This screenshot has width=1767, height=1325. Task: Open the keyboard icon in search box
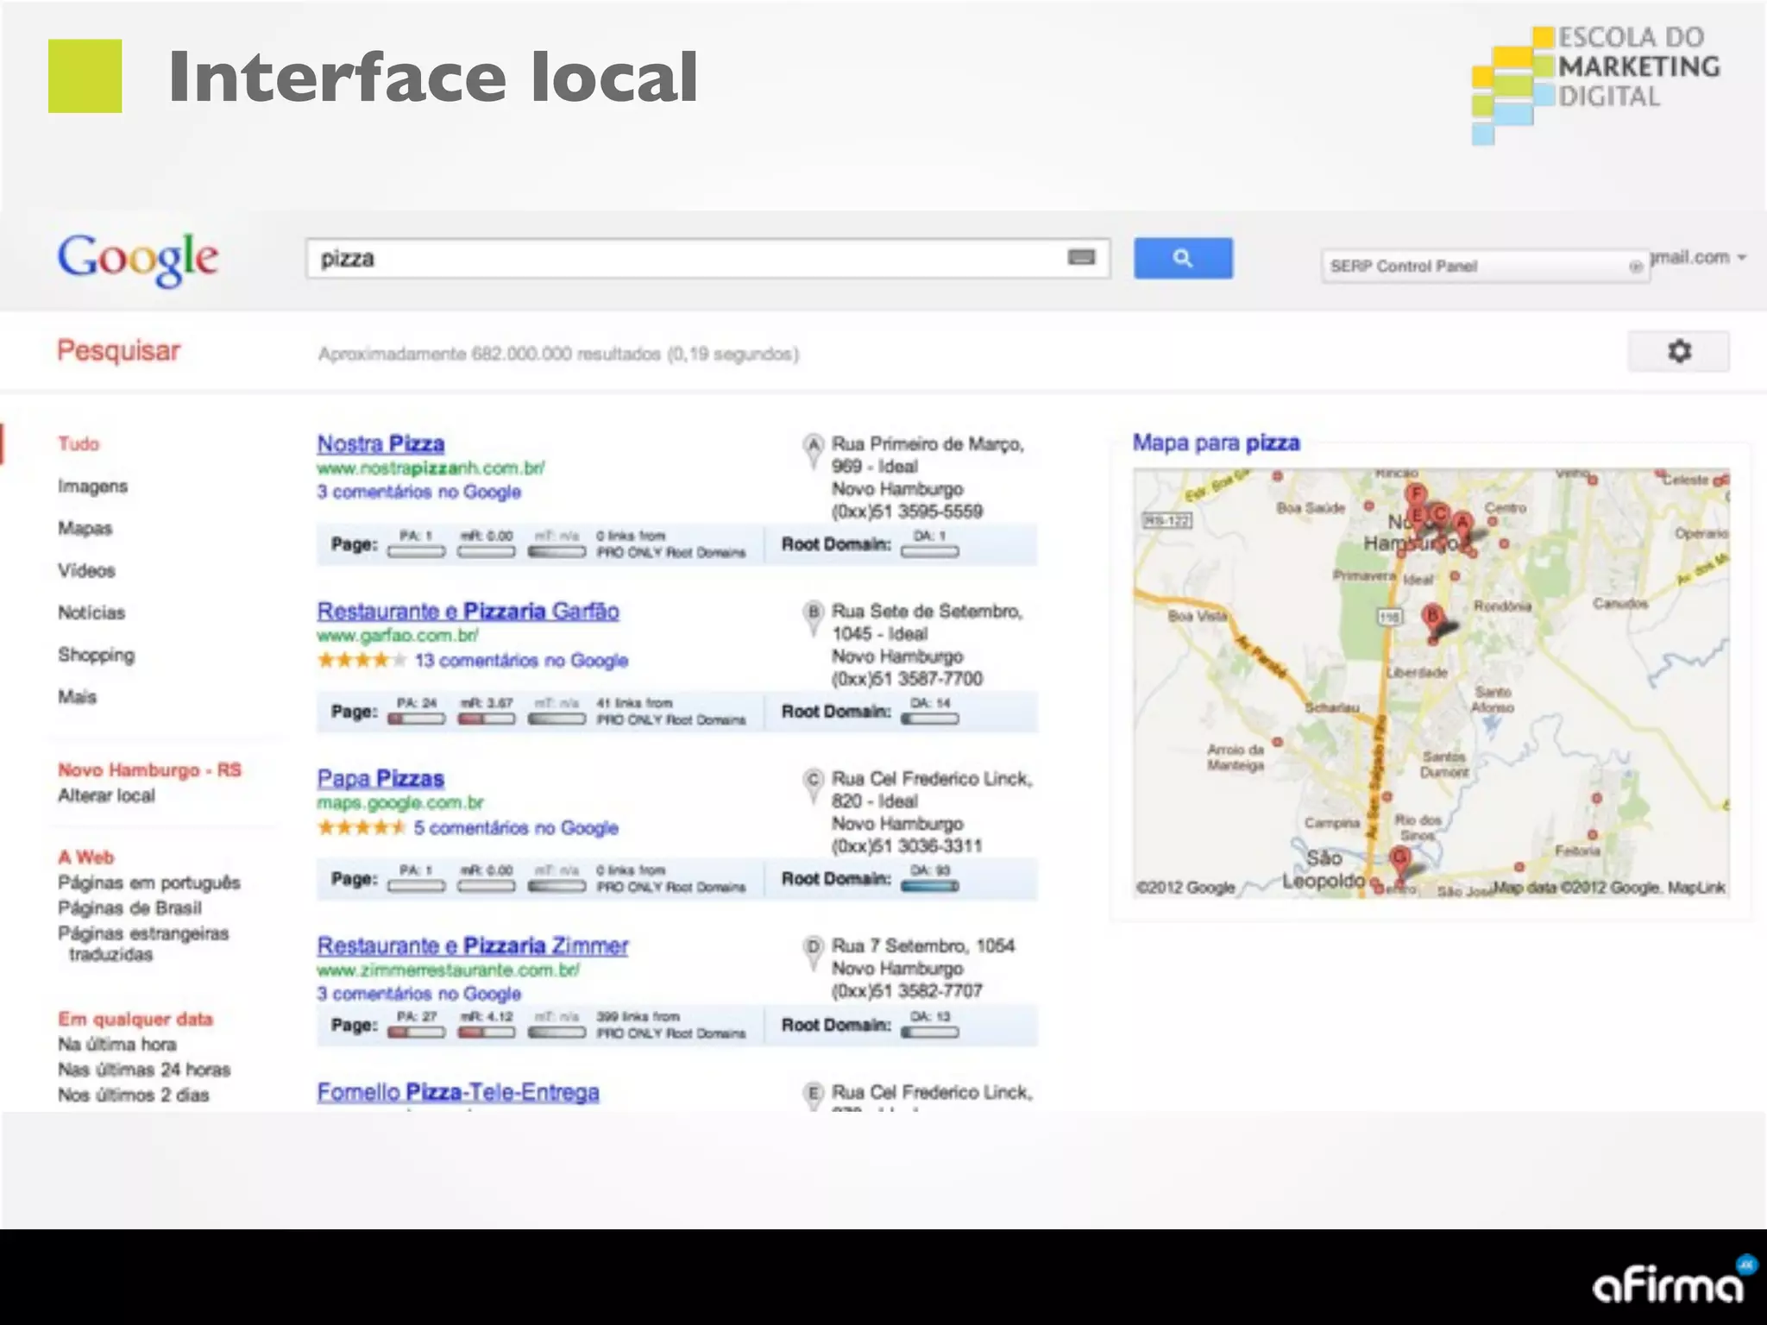click(1081, 257)
